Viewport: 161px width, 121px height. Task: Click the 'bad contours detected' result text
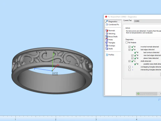[151, 52]
